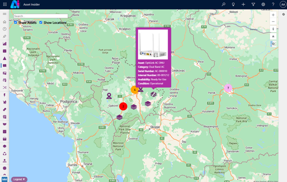This screenshot has width=287, height=182.
Task: Open the lightning bolt sidebar icon
Action: [5, 95]
